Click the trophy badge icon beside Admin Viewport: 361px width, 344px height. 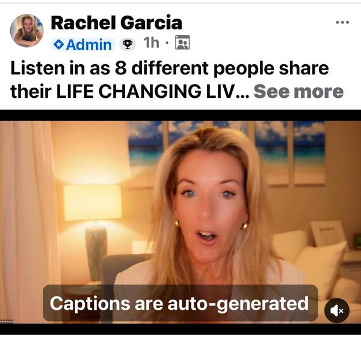(128, 44)
